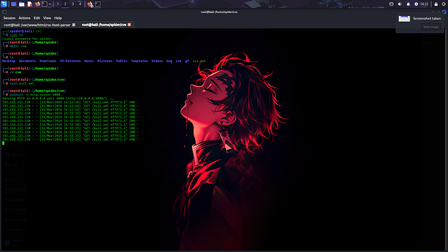Click the 'cd cve' command line

15,72
